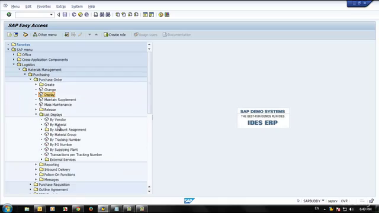
Task: Click the Other menu button
Action: point(45,34)
